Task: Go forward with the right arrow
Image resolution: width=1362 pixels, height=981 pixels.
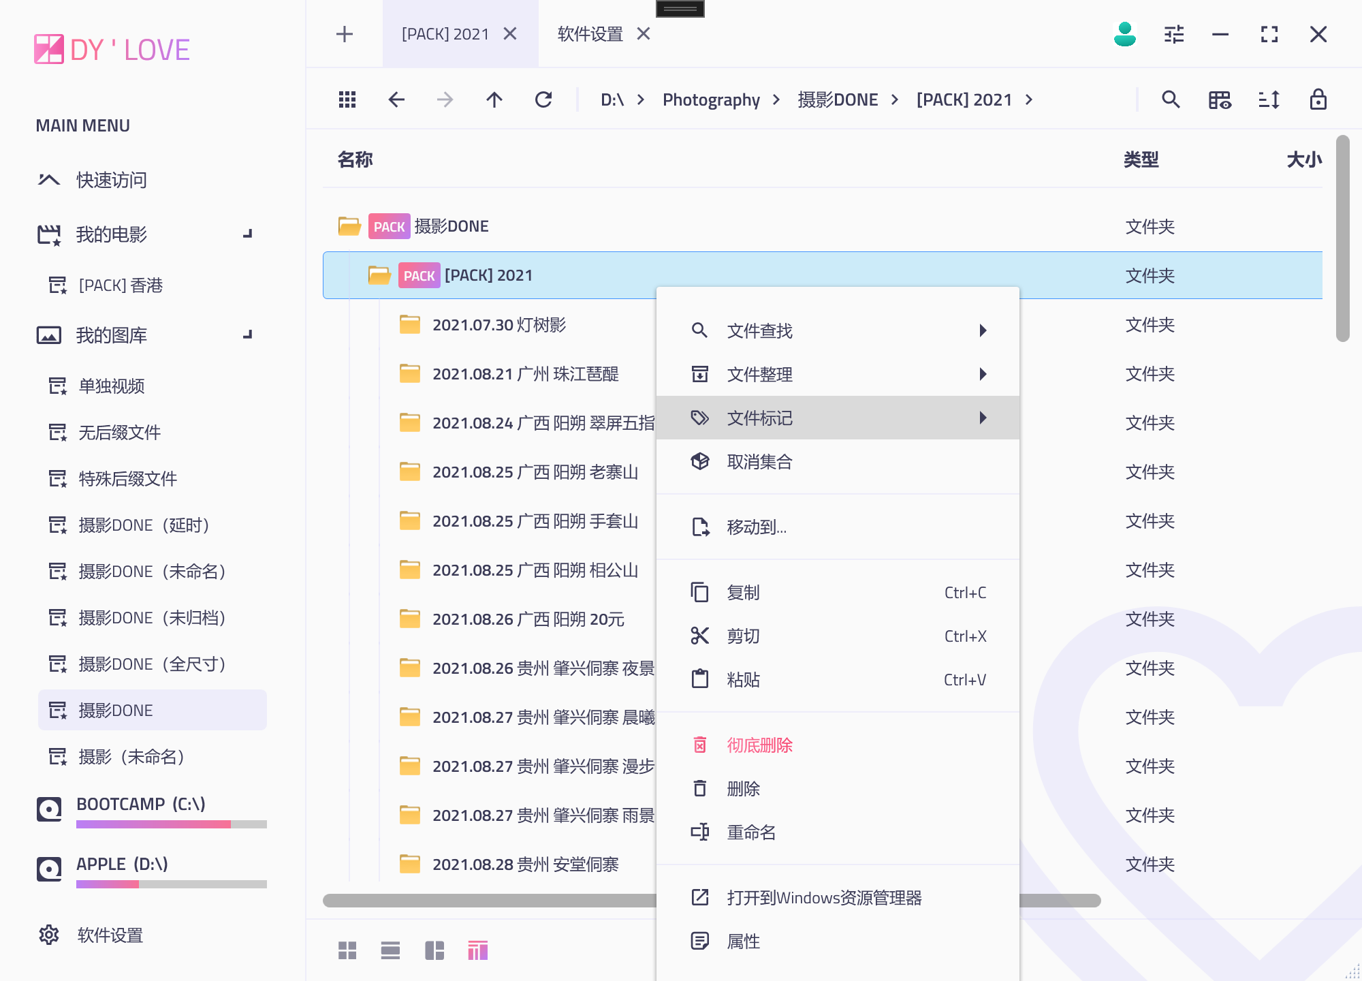Action: point(445,100)
